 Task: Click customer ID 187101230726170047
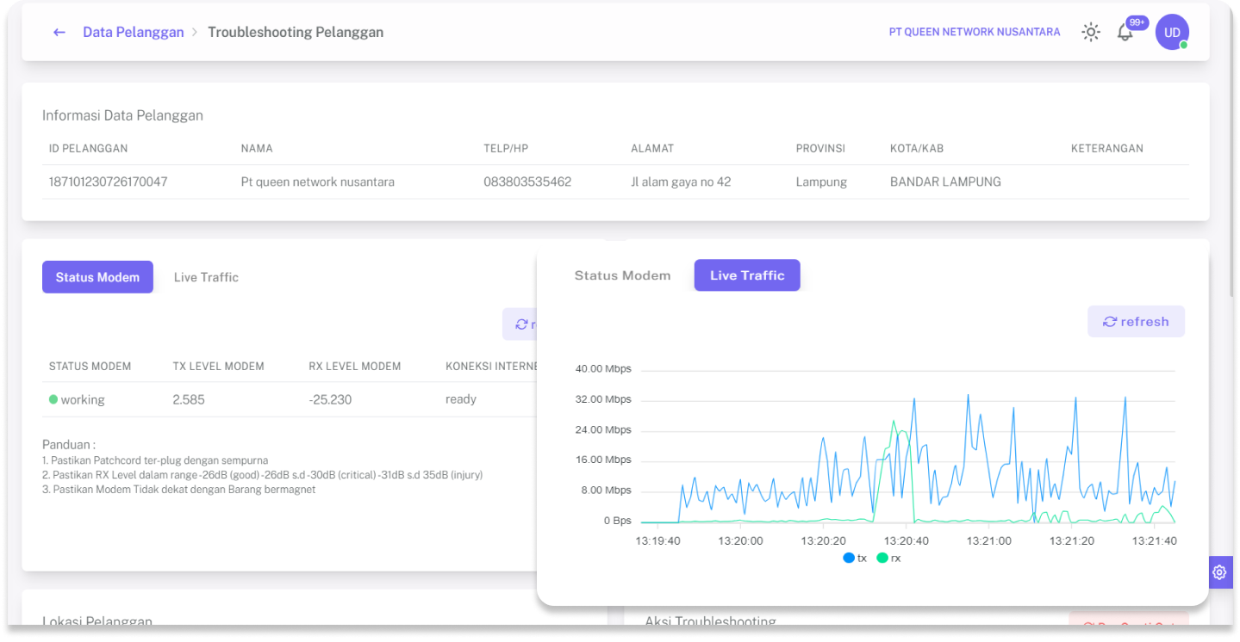(109, 182)
